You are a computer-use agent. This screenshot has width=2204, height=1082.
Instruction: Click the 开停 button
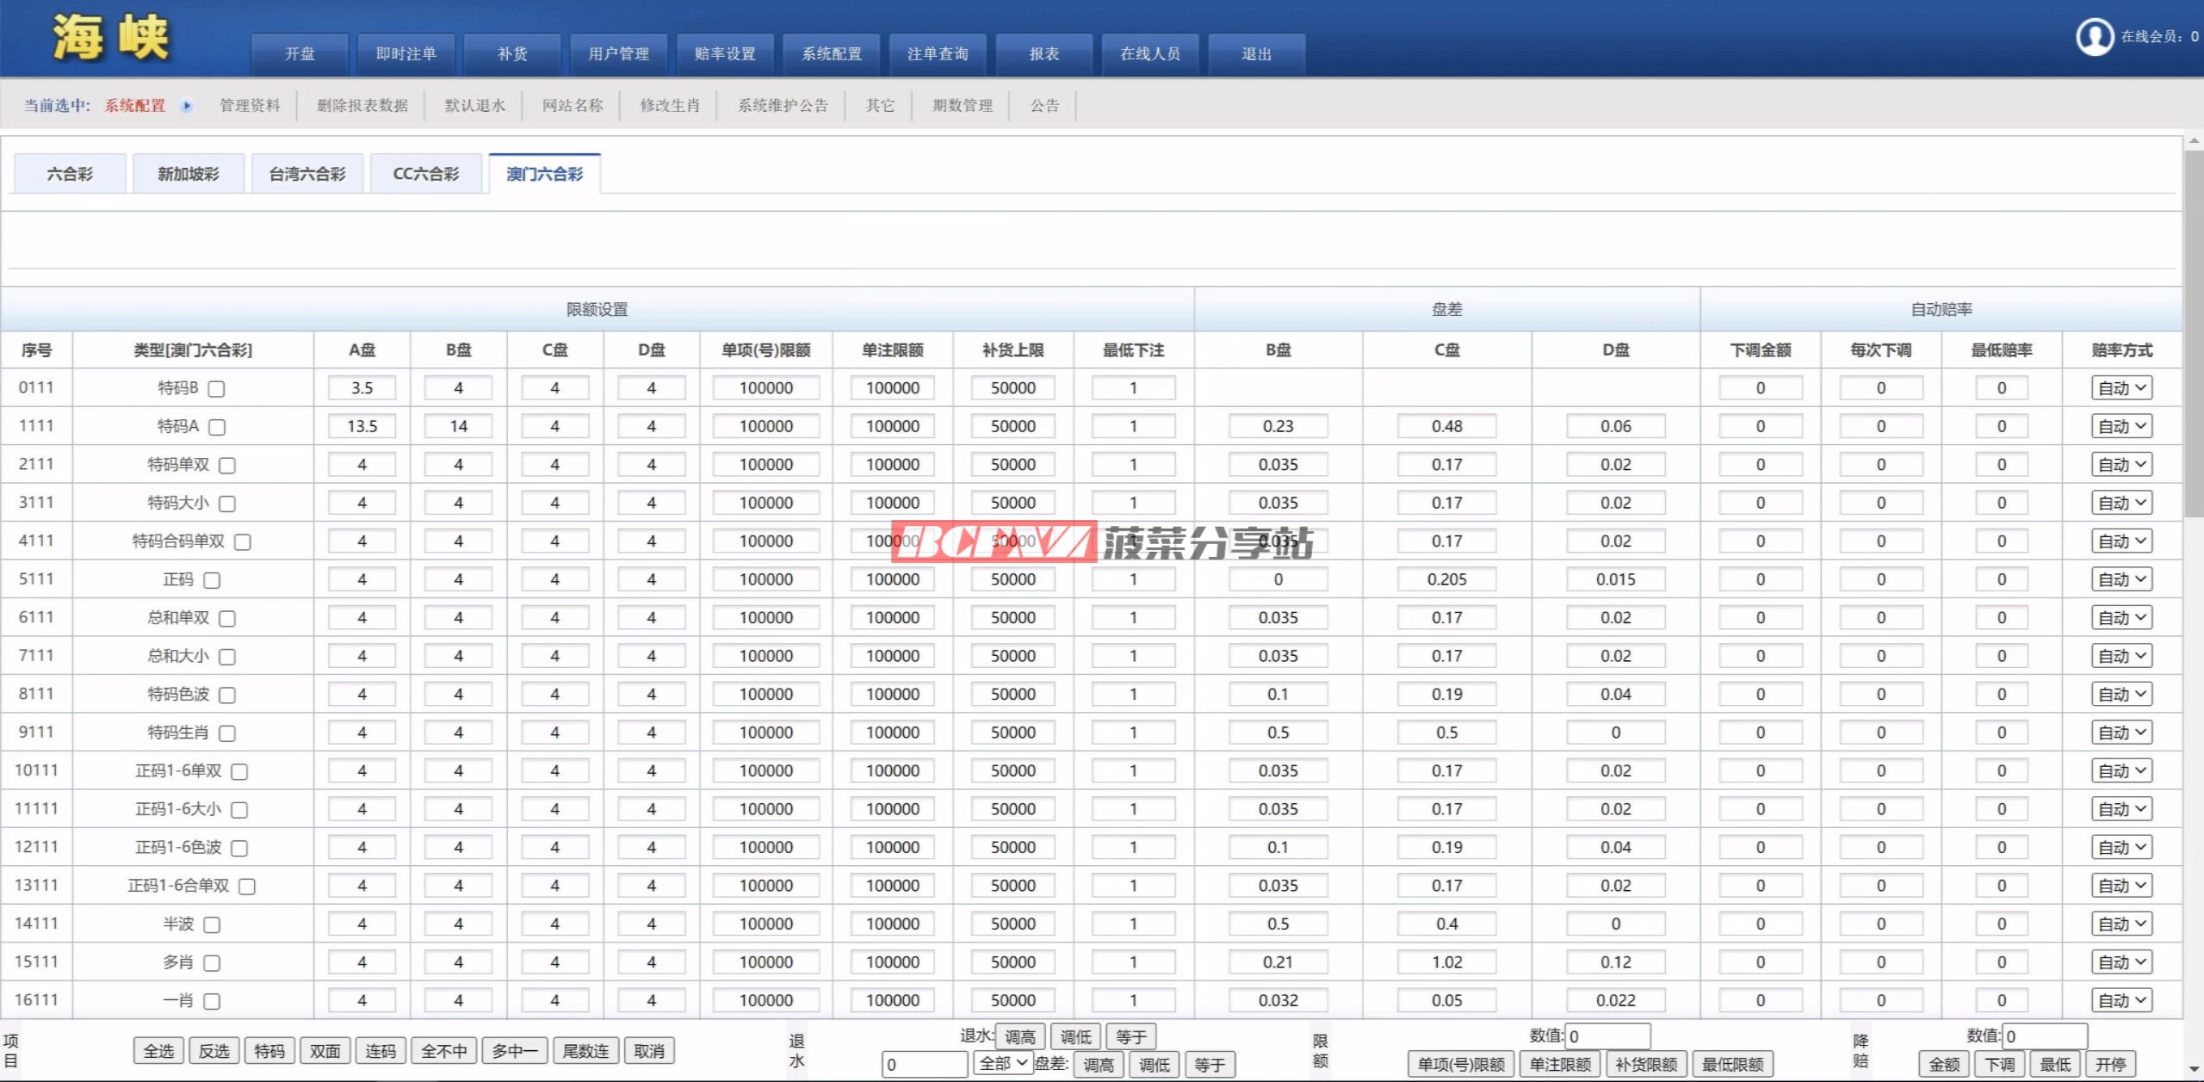point(2110,1065)
